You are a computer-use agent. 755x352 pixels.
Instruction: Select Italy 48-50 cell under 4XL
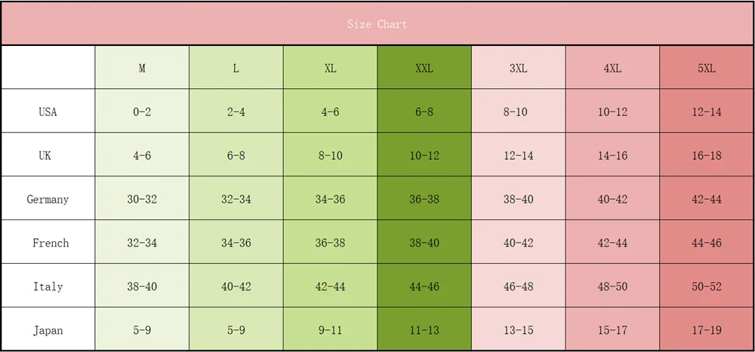(612, 286)
